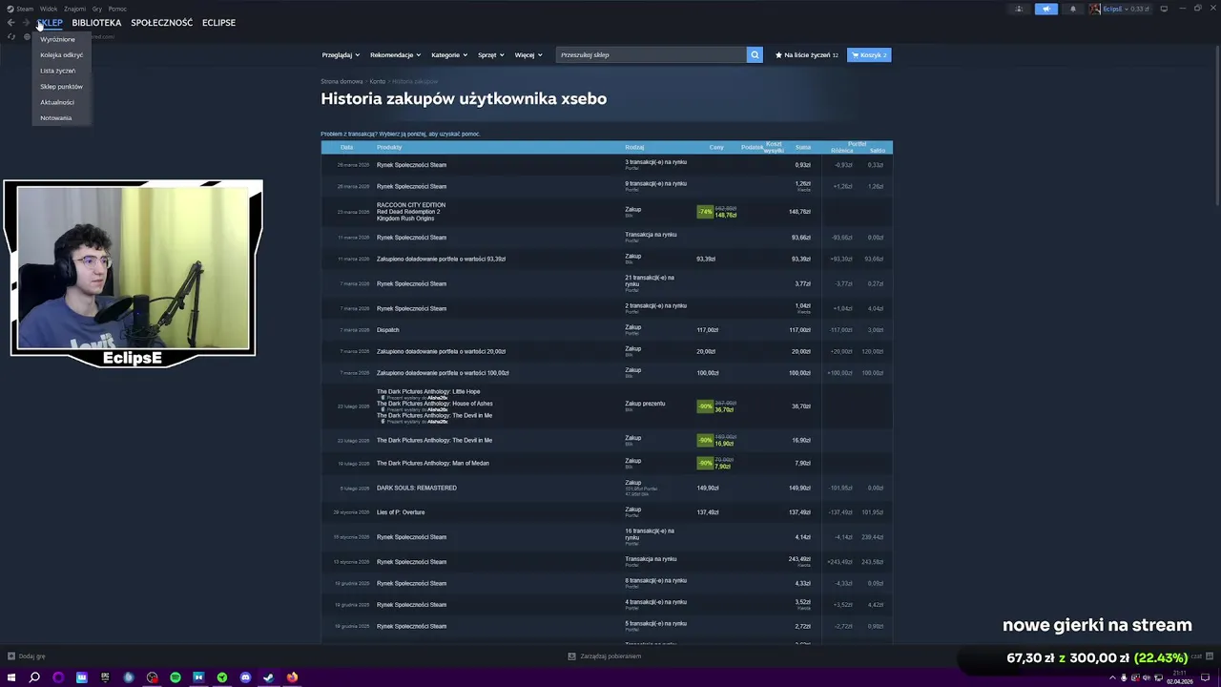Viewport: 1221px width, 687px height.
Task: Expand the Kategorie dropdown
Action: [449, 55]
